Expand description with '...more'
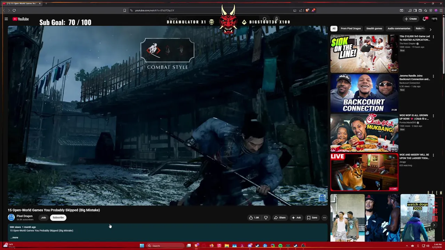 14,237
